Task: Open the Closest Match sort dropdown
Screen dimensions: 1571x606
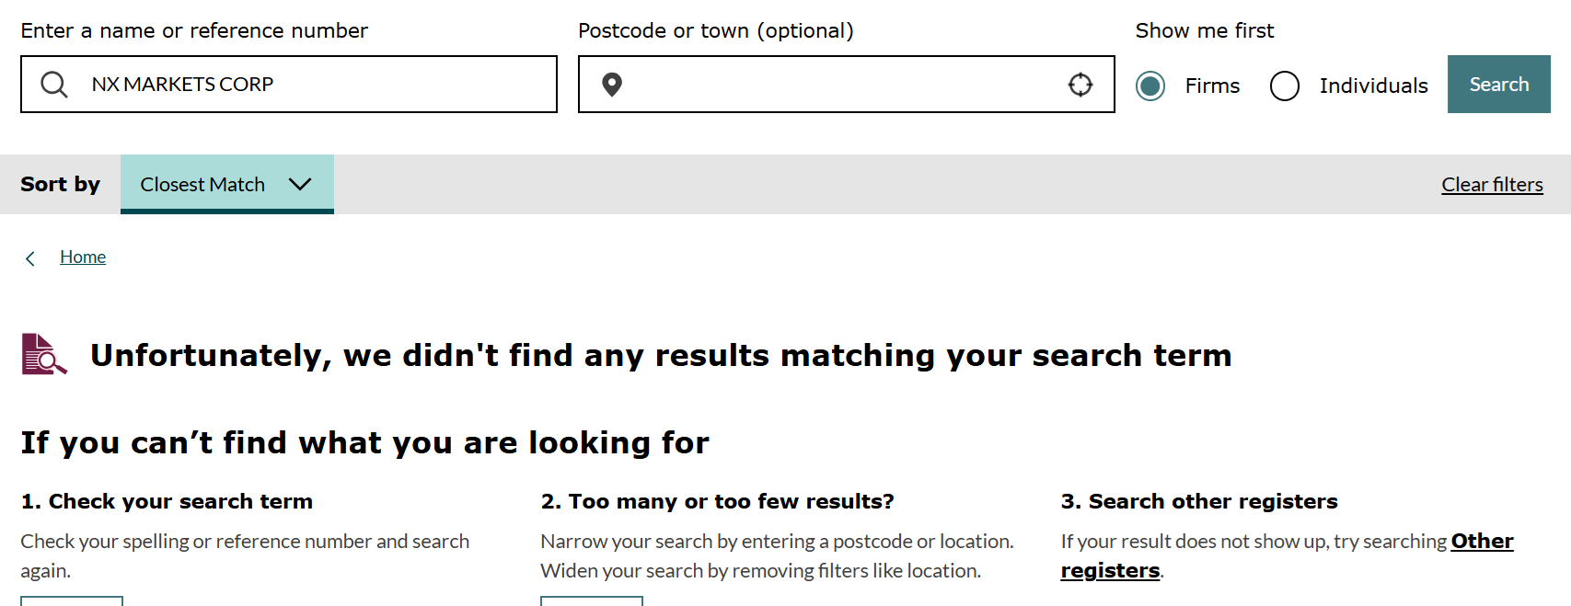Action: coord(227,184)
